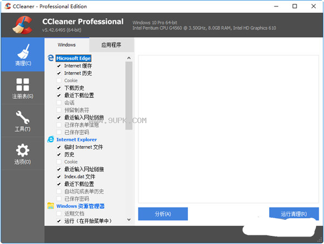The image size is (324, 244).
Task: Click the Windows 资源管理器 folder icon
Action: pyautogui.click(x=51, y=206)
